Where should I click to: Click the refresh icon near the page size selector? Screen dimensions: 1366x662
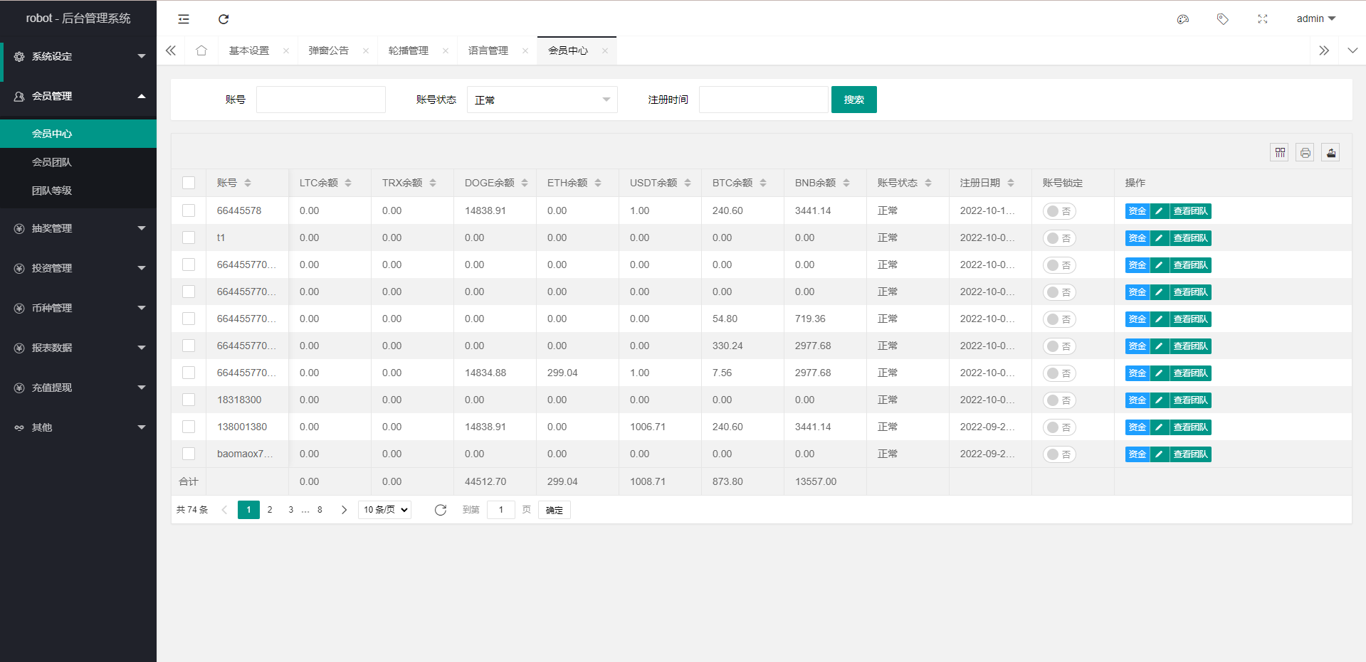click(441, 510)
